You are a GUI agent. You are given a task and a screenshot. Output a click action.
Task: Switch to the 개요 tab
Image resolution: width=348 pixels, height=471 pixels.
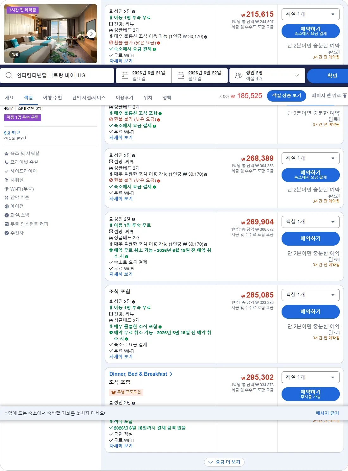(9, 97)
